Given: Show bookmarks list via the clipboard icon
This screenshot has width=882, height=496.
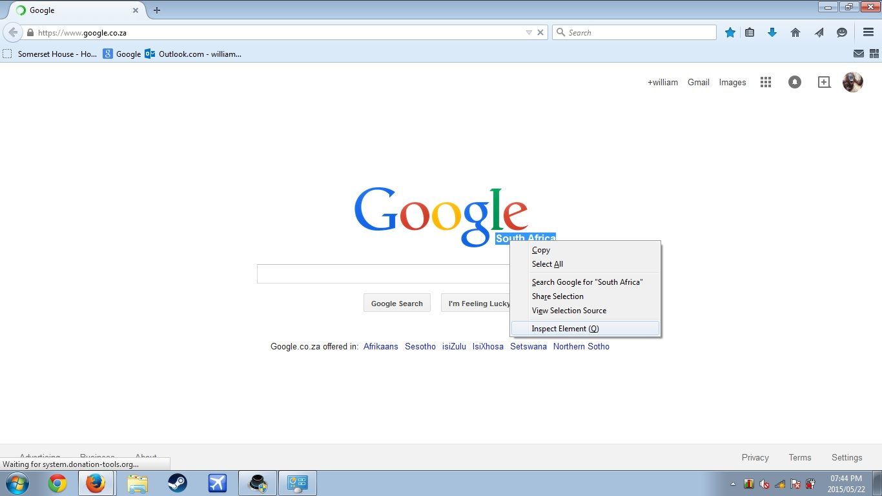Looking at the screenshot, I should click(x=750, y=32).
